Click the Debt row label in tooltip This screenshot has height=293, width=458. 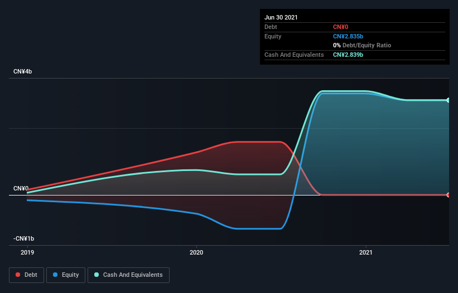[271, 27]
